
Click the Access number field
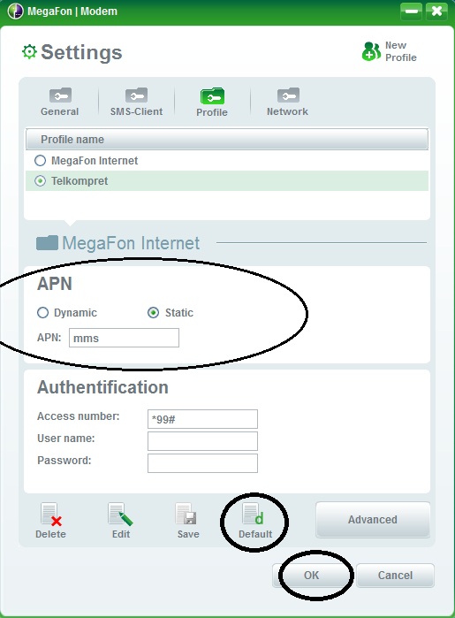202,419
